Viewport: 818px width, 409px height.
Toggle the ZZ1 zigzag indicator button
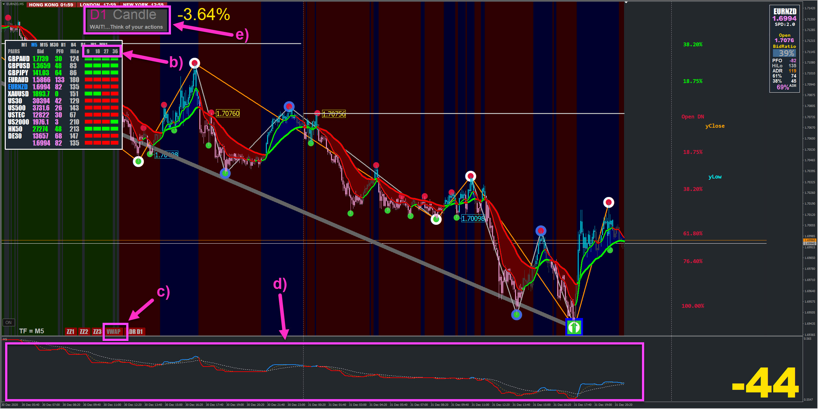[70, 332]
